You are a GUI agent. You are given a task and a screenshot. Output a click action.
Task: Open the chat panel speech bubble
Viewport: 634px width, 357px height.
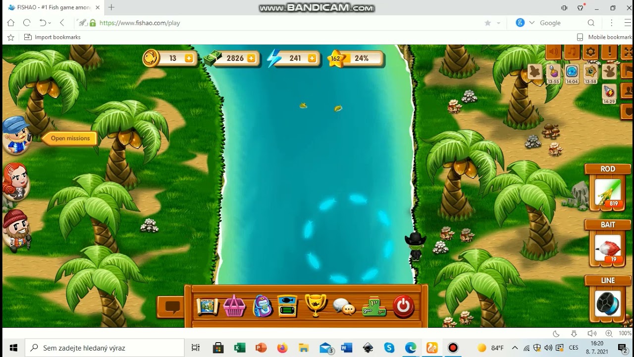pyautogui.click(x=172, y=307)
